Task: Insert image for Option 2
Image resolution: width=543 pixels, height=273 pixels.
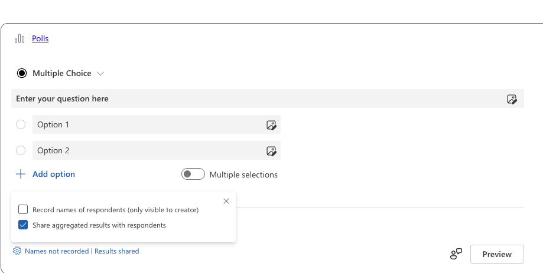Action: click(271, 151)
